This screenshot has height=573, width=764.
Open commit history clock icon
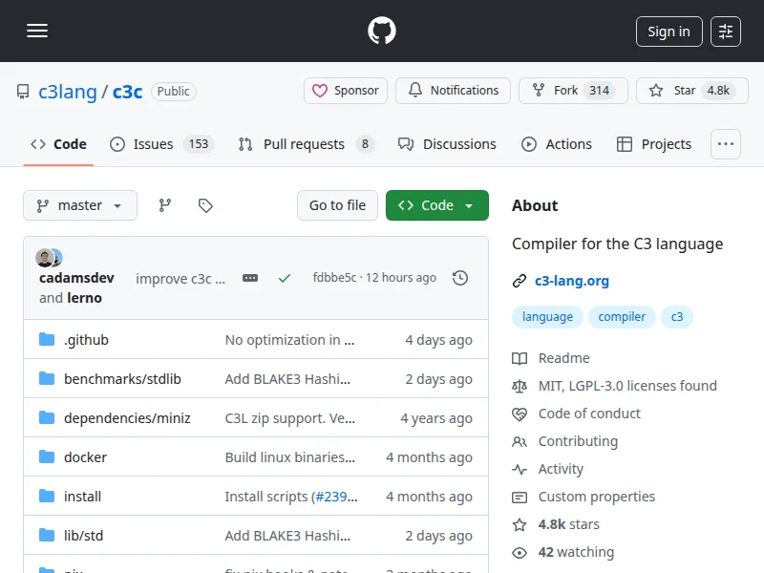point(460,278)
